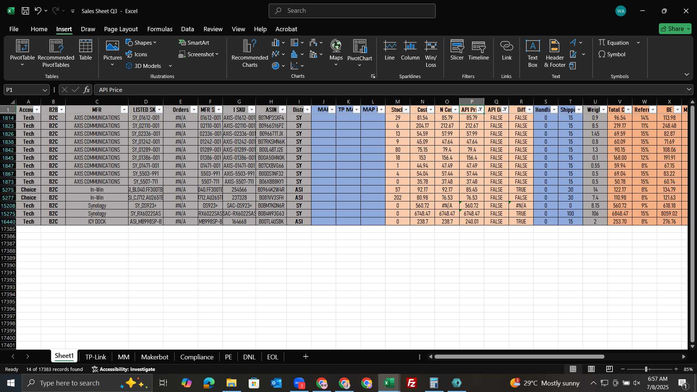Screen dimensions: 697x392
Task: Add a new sheet
Action: click(306, 357)
